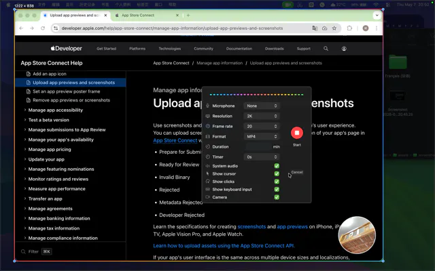This screenshot has height=271, width=435.
Task: Click the Duration minutes input field
Action: 258,147
